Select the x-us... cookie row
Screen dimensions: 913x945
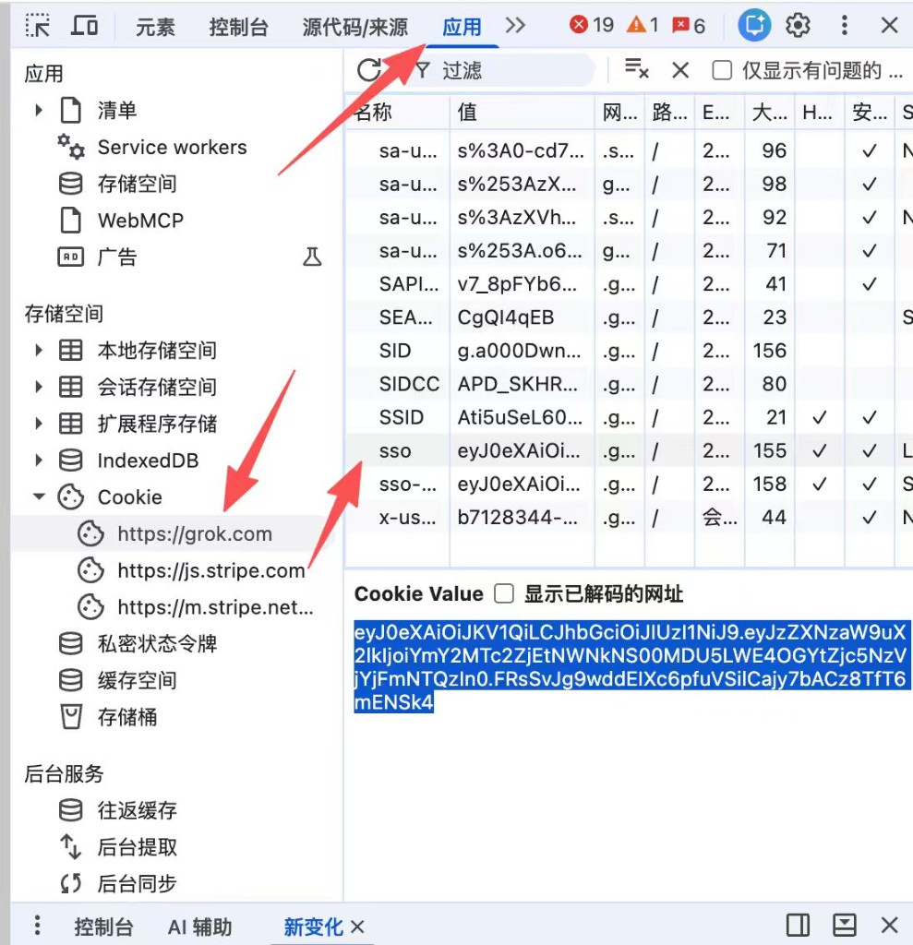pos(629,517)
